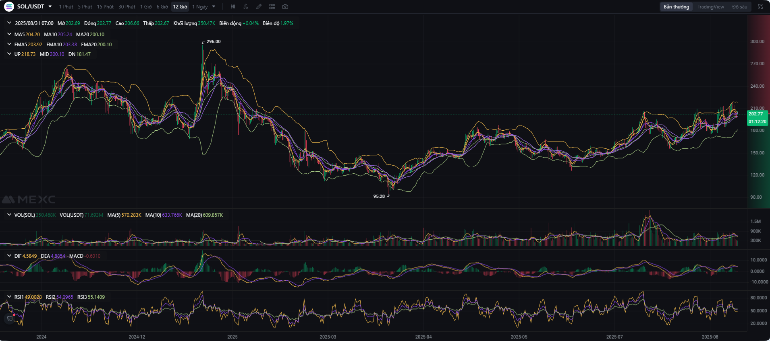Click the 6 Giờ interval button
The width and height of the screenshot is (770, 341).
pos(162,7)
